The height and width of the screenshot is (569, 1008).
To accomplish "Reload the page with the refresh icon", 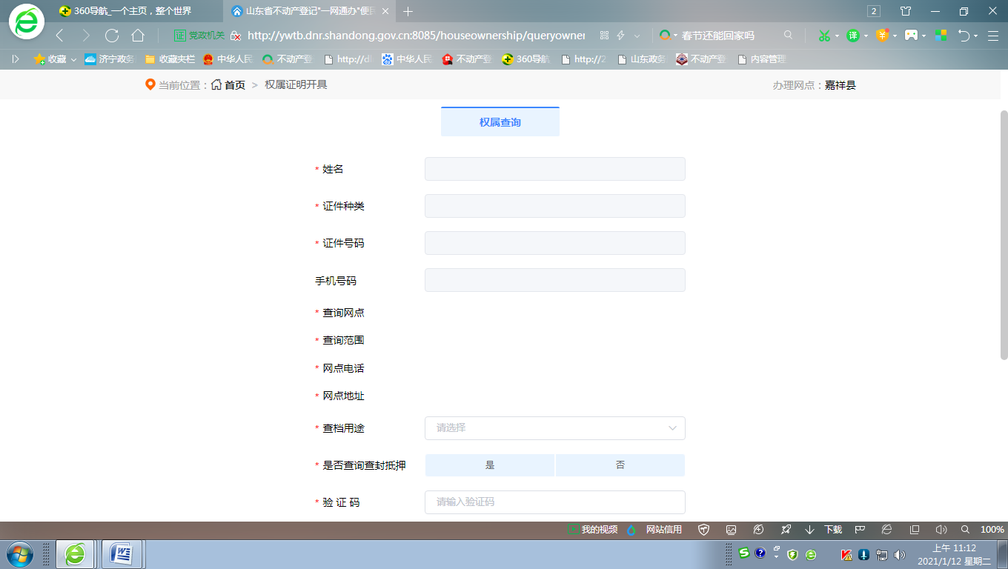I will (x=112, y=36).
